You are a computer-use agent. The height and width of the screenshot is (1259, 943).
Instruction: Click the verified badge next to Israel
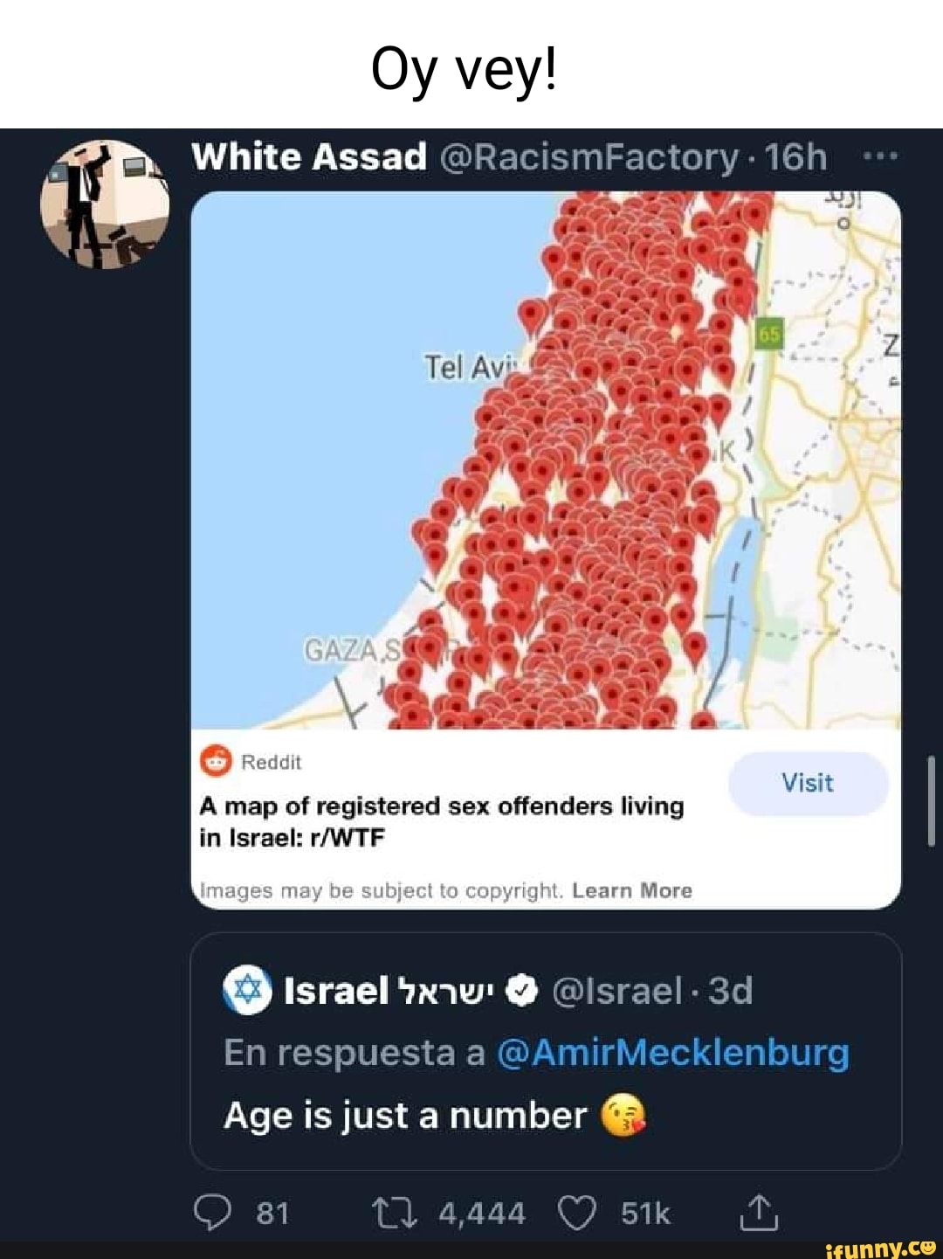(522, 991)
